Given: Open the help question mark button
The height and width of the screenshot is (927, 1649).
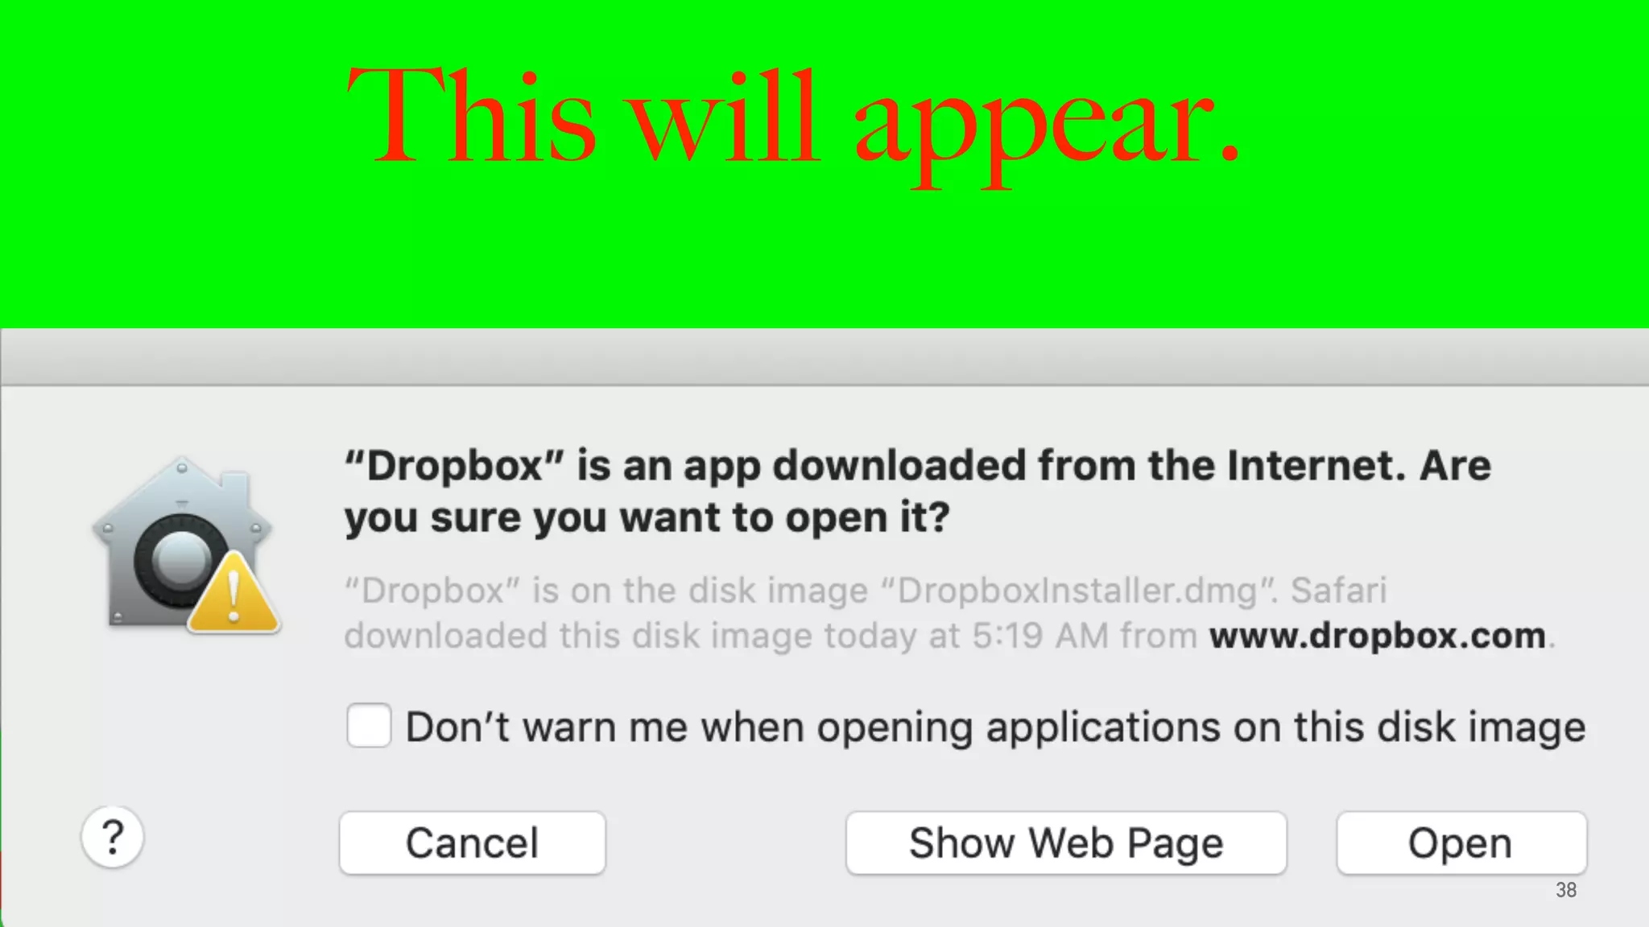Looking at the screenshot, I should [x=113, y=838].
